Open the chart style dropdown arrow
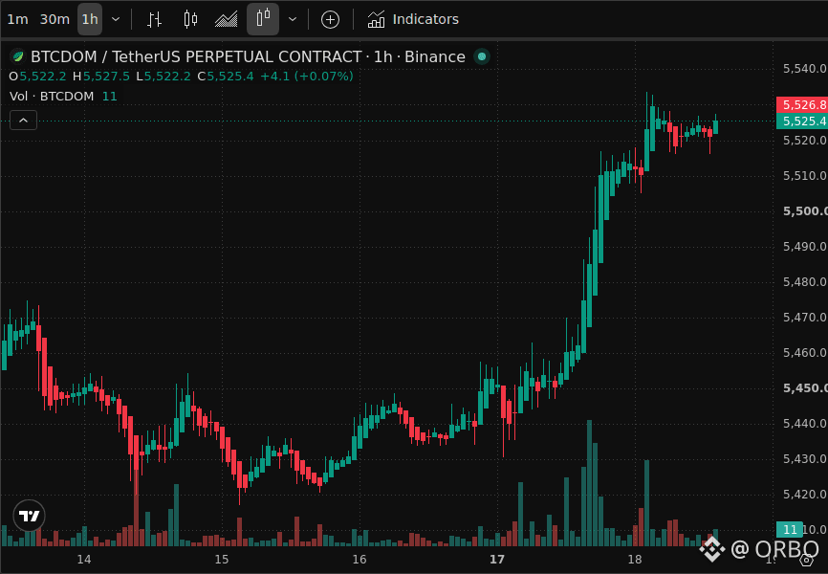 pos(293,19)
